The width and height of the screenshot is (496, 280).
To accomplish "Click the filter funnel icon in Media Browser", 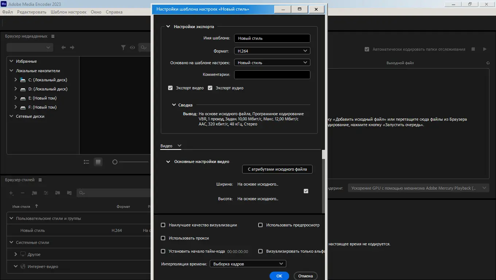I will click(x=123, y=47).
